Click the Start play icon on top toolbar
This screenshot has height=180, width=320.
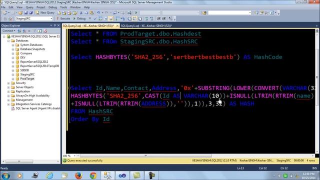coord(136,13)
